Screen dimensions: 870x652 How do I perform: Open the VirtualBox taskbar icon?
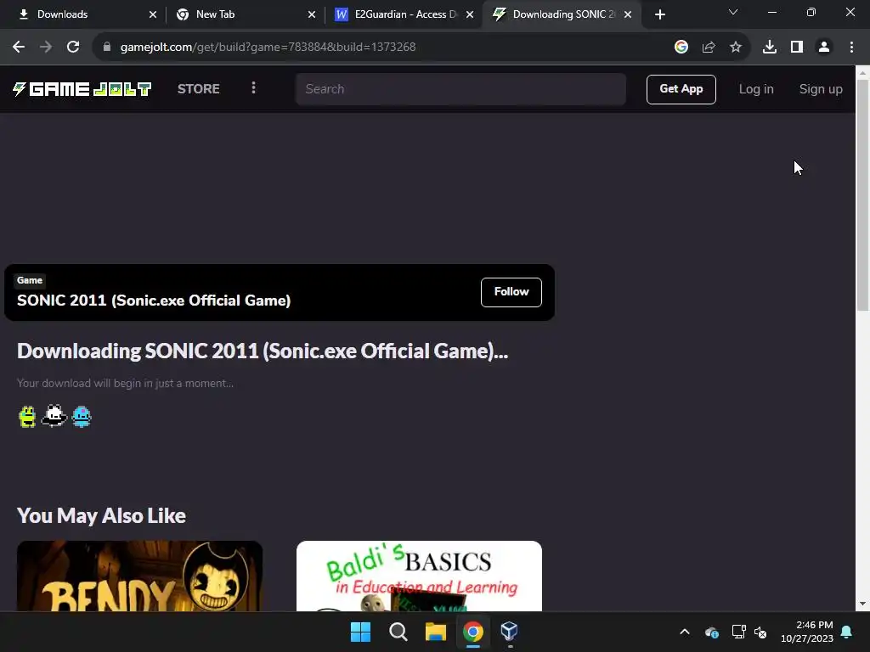pyautogui.click(x=510, y=632)
